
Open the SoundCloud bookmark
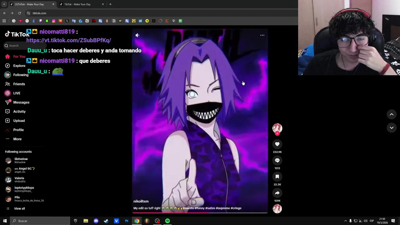pos(60,21)
